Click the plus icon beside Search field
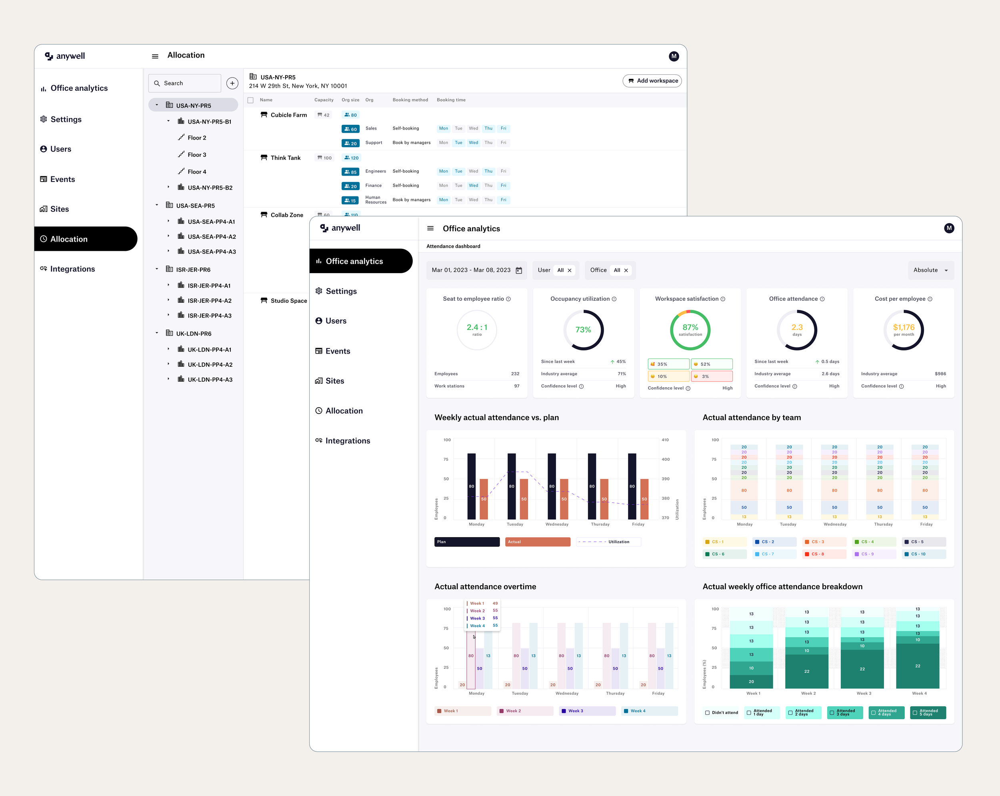Screen dimensions: 1000x796 click(x=232, y=83)
